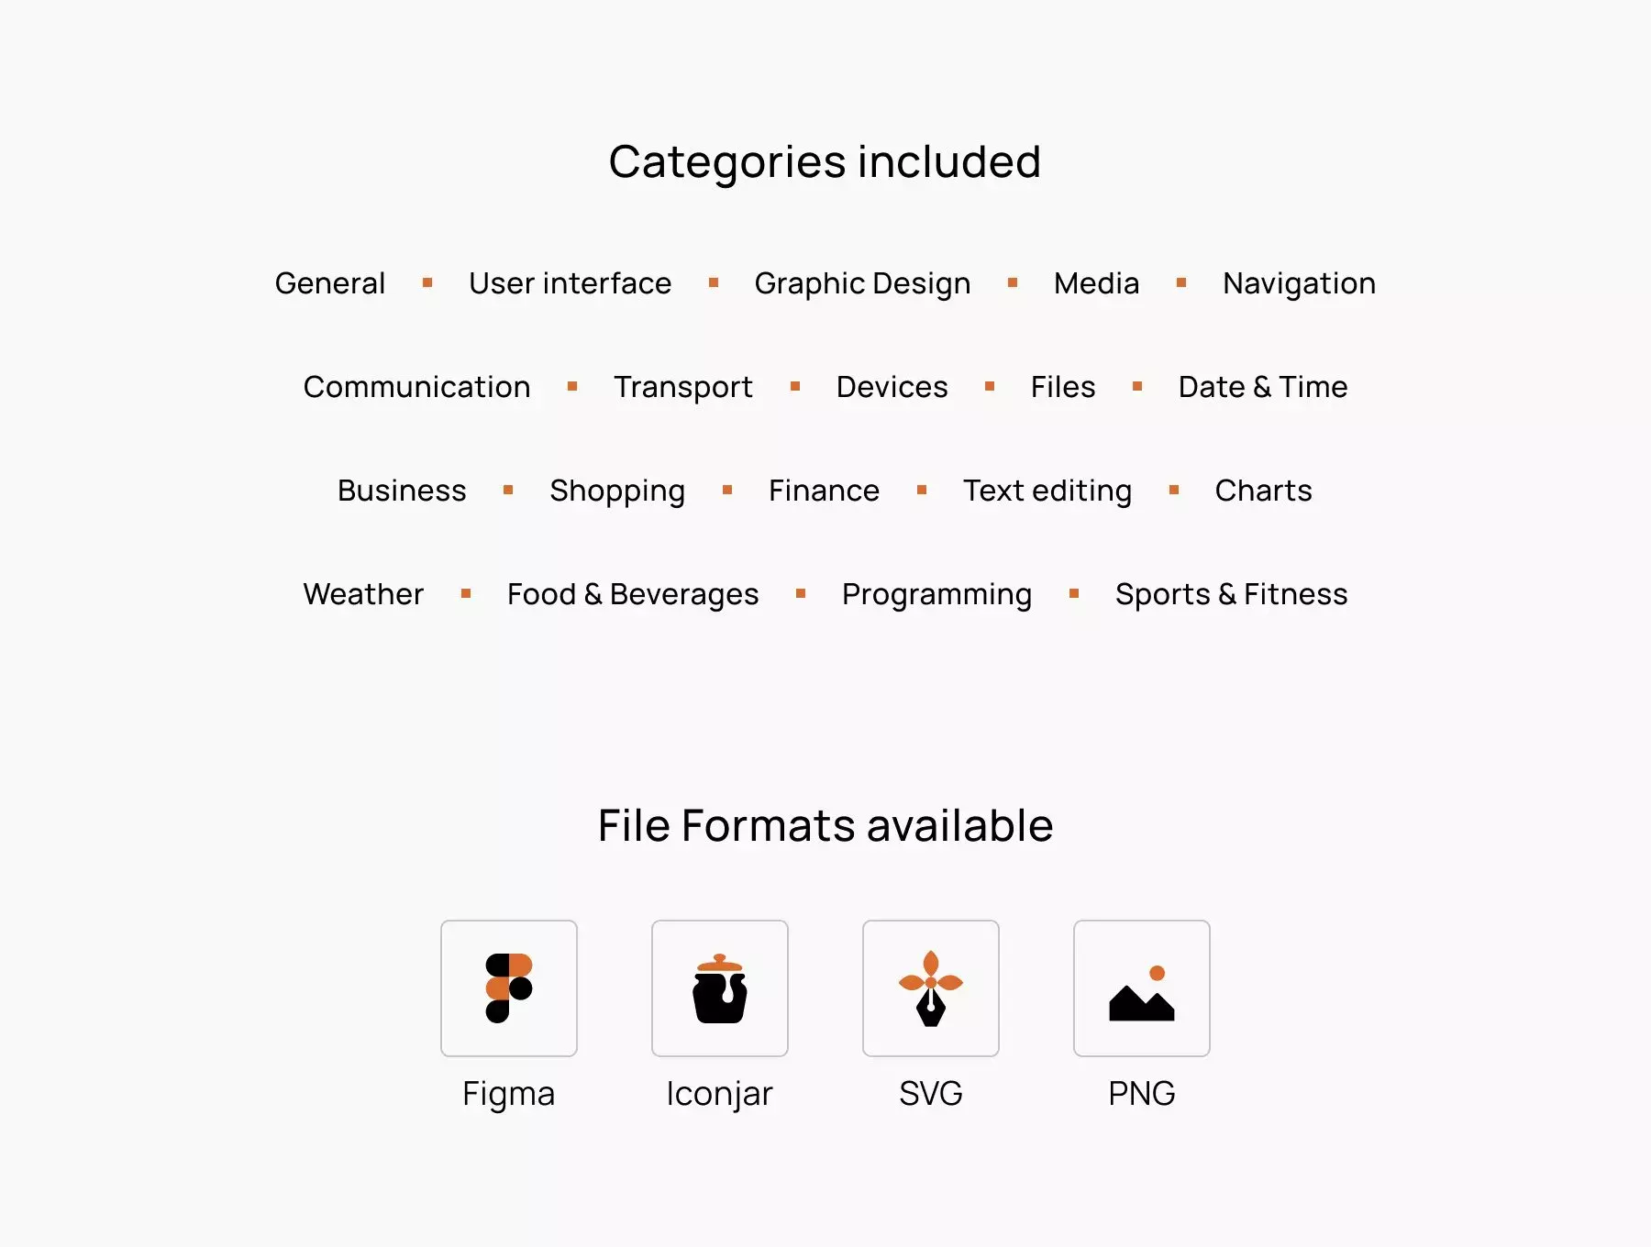This screenshot has height=1247, width=1651.
Task: Click the Sports & Fitness category
Action: 1232,595
